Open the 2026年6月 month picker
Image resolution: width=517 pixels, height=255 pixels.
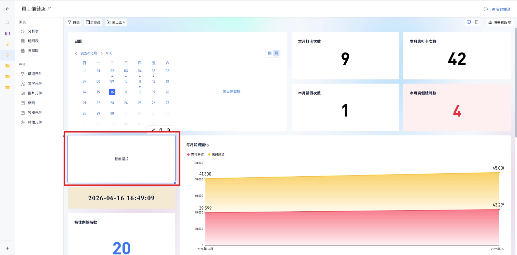[x=89, y=53]
